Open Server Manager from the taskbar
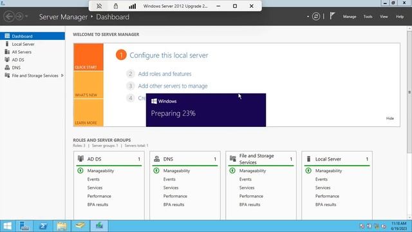412x232 pixels. pos(24,226)
